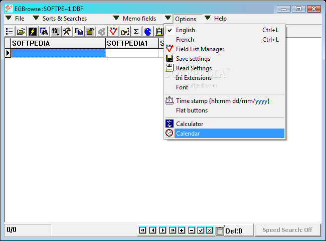
Task: Click the blue head toolbar icon
Action: point(148,32)
